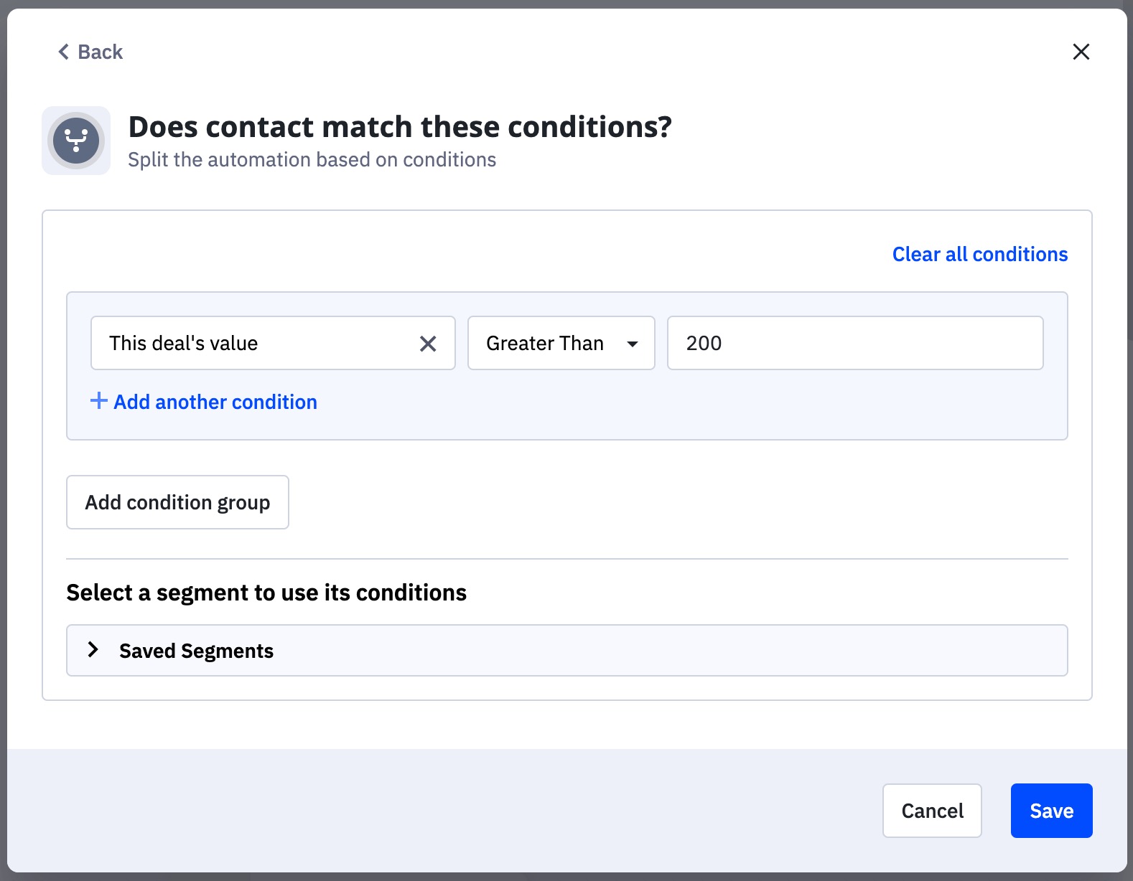Expand Saved Segments using the chevron
The height and width of the screenshot is (881, 1133).
(93, 650)
